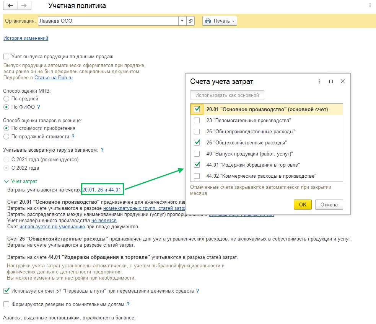Uncheck account 26 Общехозяйственные расходы

197,142
